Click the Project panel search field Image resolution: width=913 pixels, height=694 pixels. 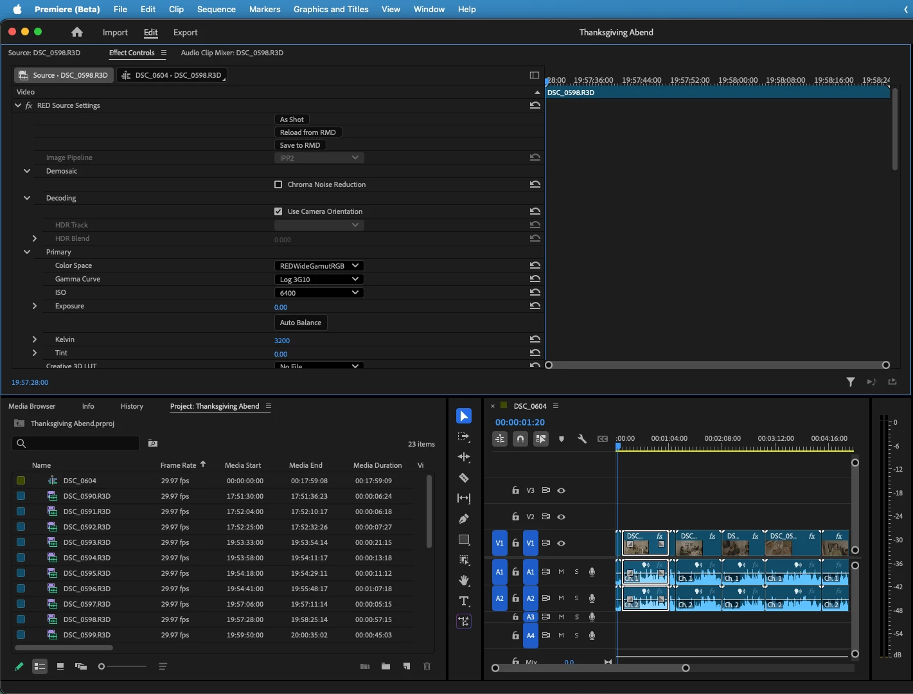tap(76, 443)
